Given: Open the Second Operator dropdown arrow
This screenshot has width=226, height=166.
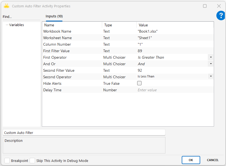Looking at the screenshot, I should pos(211,77).
